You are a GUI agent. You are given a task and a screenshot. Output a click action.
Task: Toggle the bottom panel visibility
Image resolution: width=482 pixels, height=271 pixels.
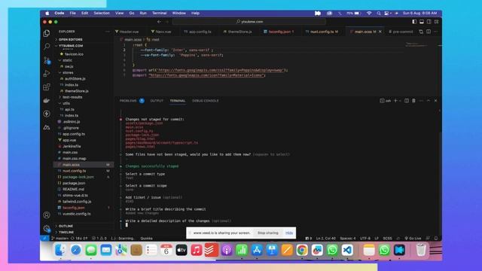click(422, 22)
